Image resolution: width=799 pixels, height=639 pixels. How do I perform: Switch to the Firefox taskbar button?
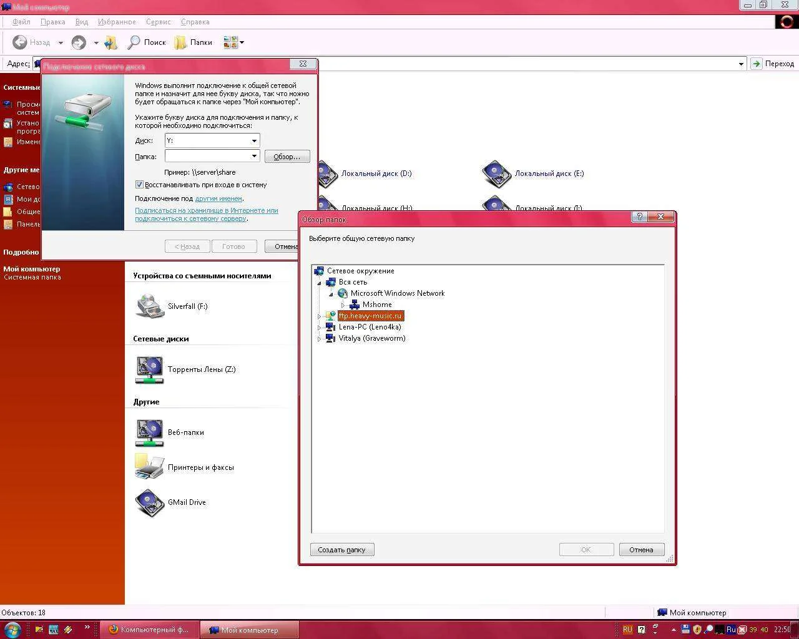click(x=150, y=630)
